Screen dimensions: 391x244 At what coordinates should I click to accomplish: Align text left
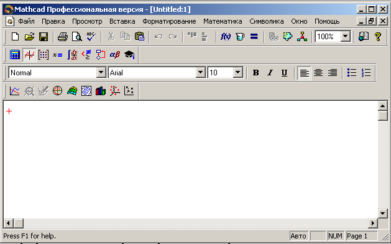[304, 73]
